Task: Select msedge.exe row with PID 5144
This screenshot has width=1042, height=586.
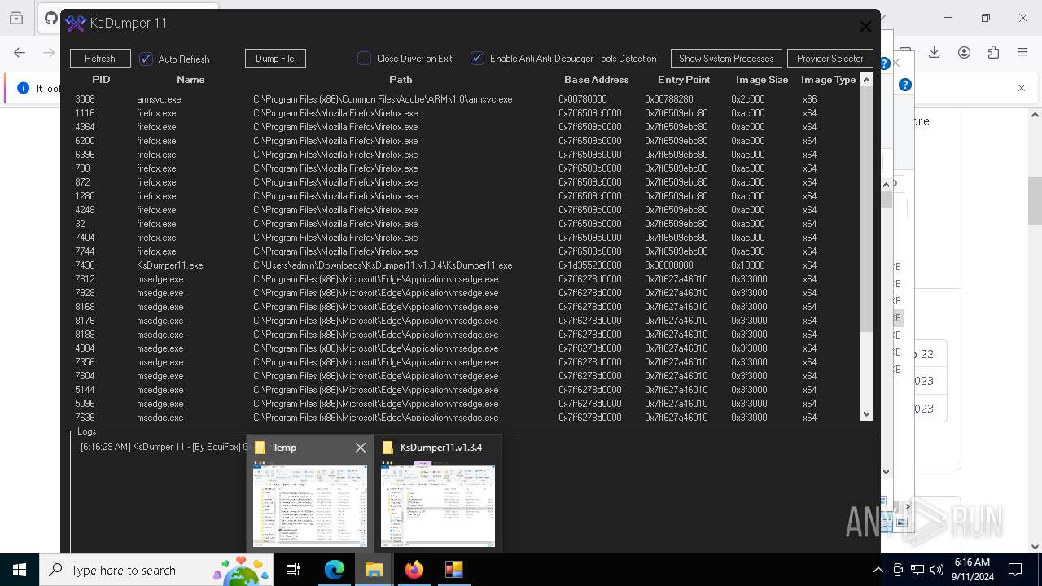Action: point(464,390)
